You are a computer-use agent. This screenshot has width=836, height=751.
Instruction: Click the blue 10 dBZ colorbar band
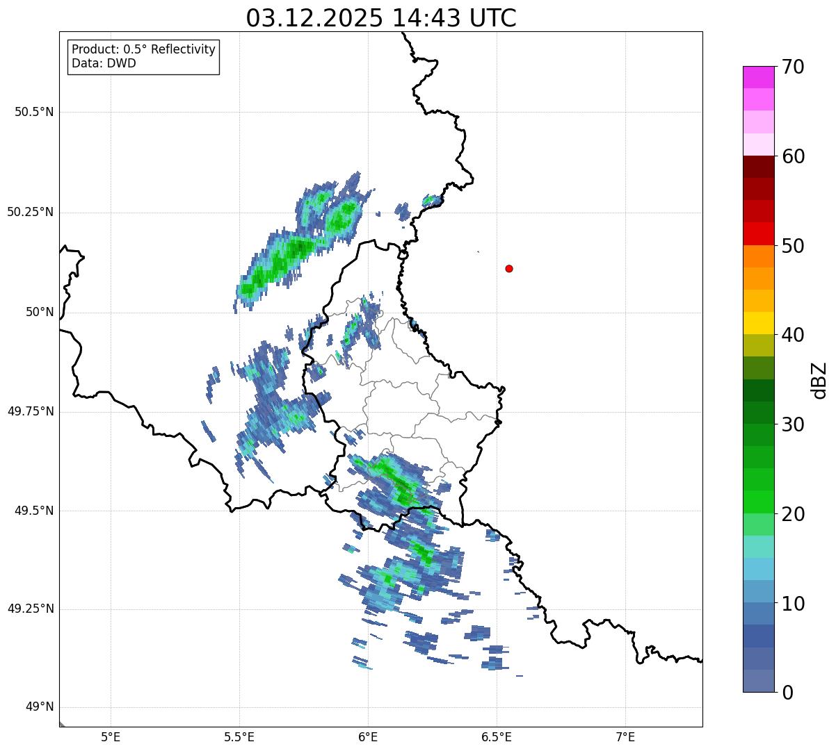pos(758,591)
